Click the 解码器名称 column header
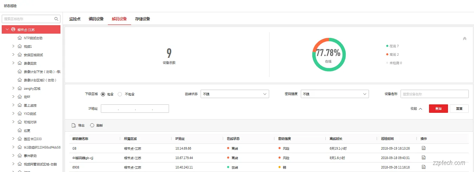Screen dimensions: 474x172 coord(80,139)
